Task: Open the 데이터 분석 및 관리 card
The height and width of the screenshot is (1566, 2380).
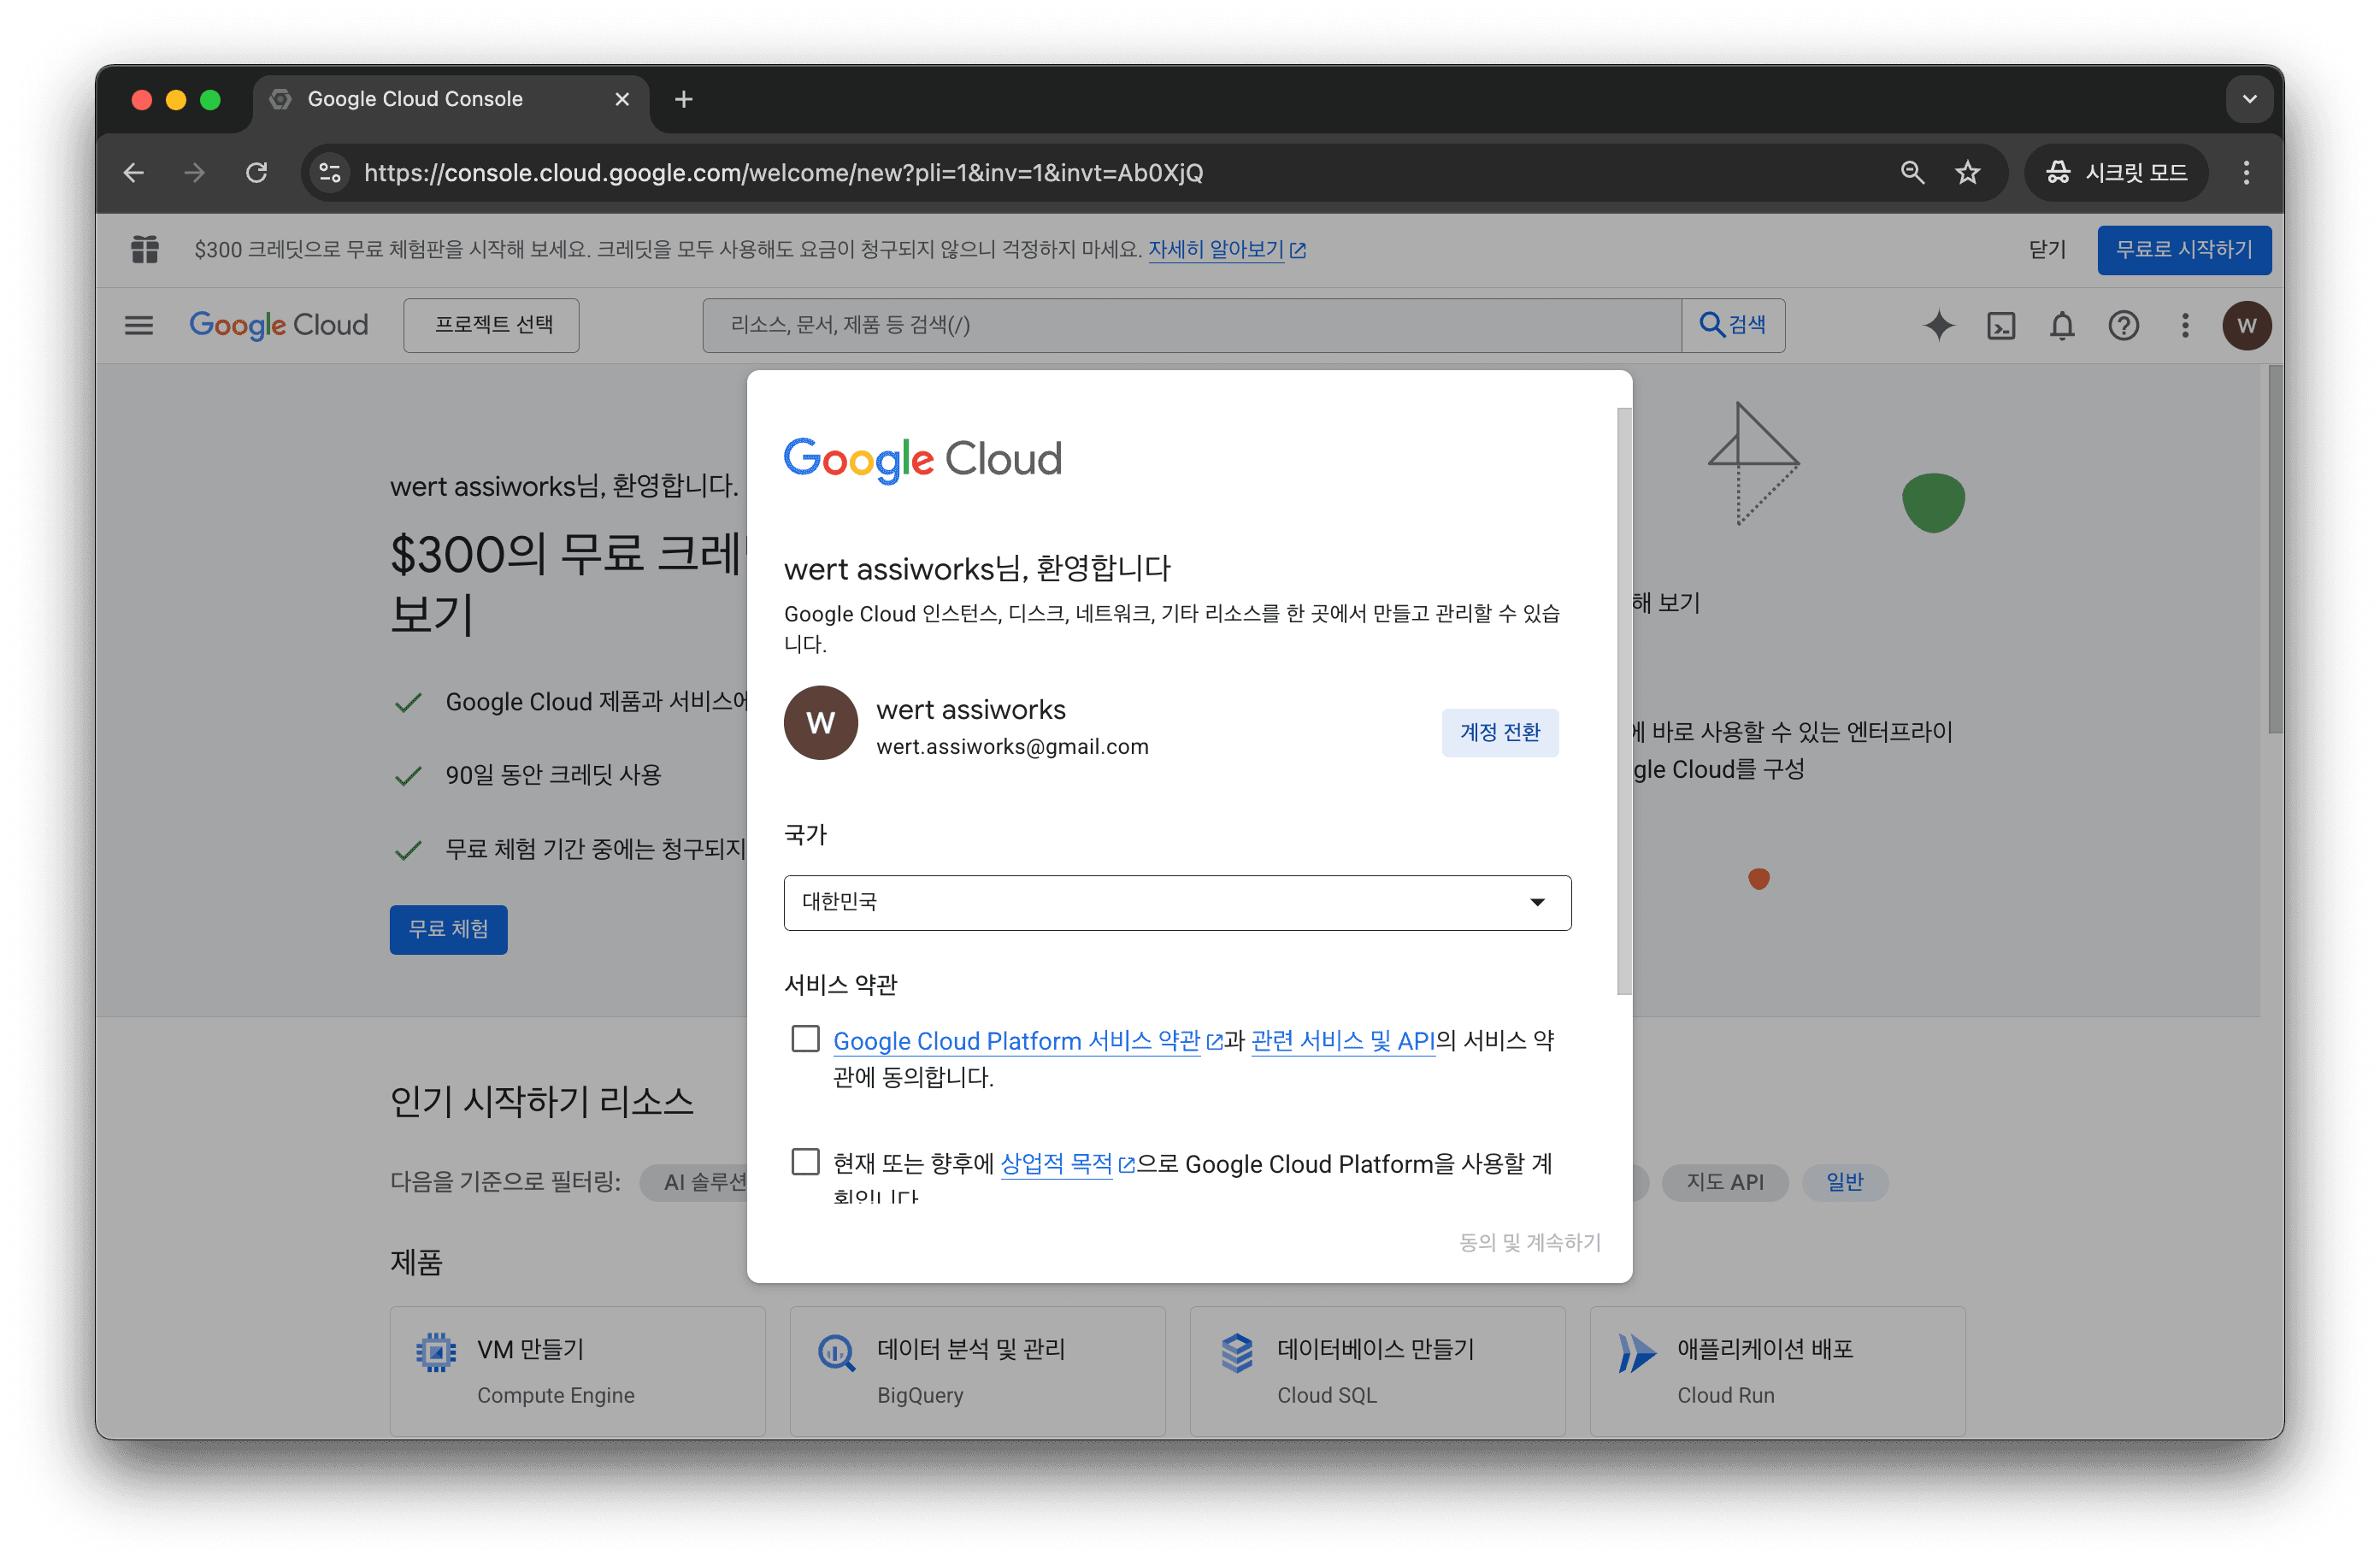Action: [977, 1371]
